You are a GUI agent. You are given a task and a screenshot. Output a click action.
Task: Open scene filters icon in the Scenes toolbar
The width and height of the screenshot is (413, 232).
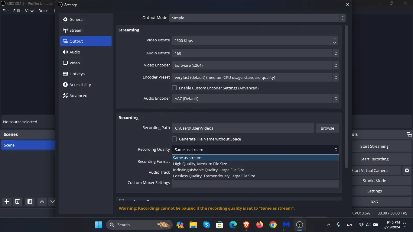click(29, 201)
